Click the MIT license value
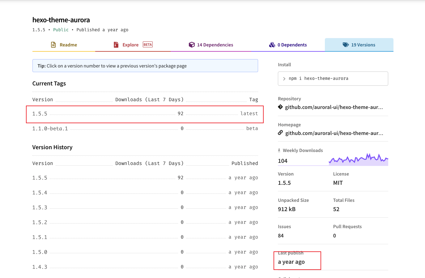 (x=338, y=183)
